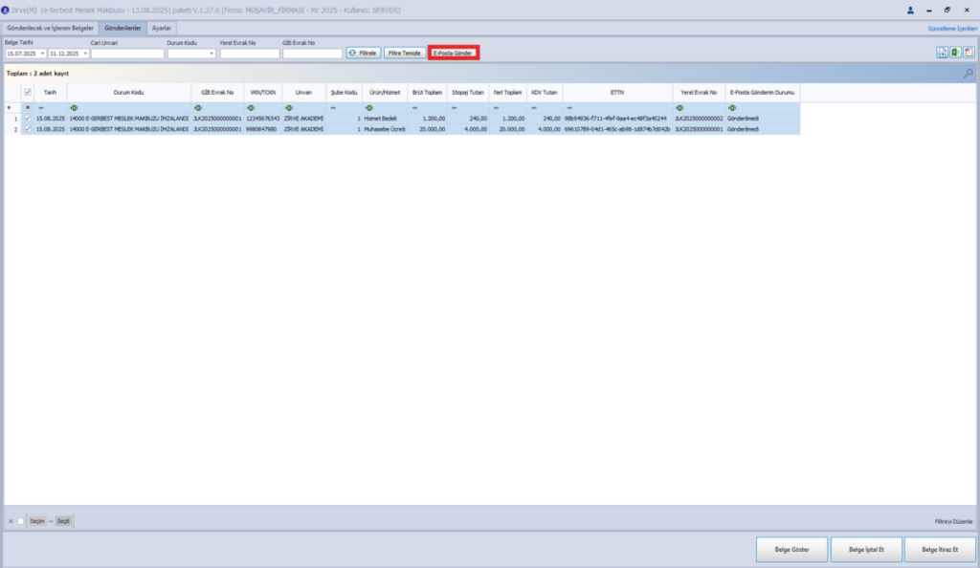This screenshot has width=980, height=568.
Task: Click the Hizmet Bedeli cell
Action: (385, 119)
